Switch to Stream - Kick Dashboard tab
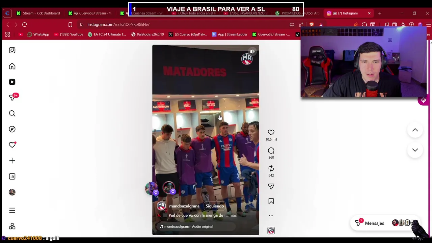Image resolution: width=432 pixels, height=243 pixels. (41, 13)
